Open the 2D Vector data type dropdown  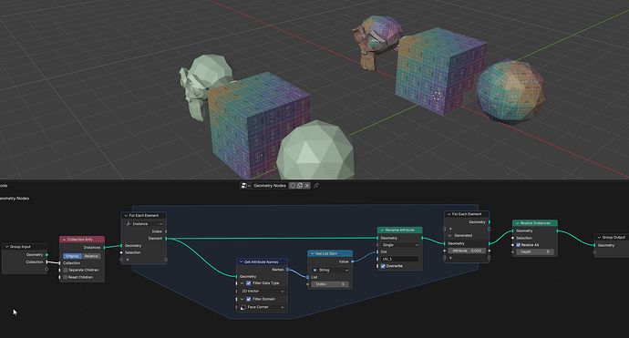(263, 292)
